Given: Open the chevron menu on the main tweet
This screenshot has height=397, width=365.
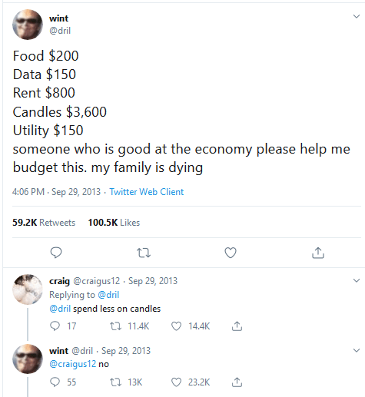Looking at the screenshot, I should tap(357, 17).
